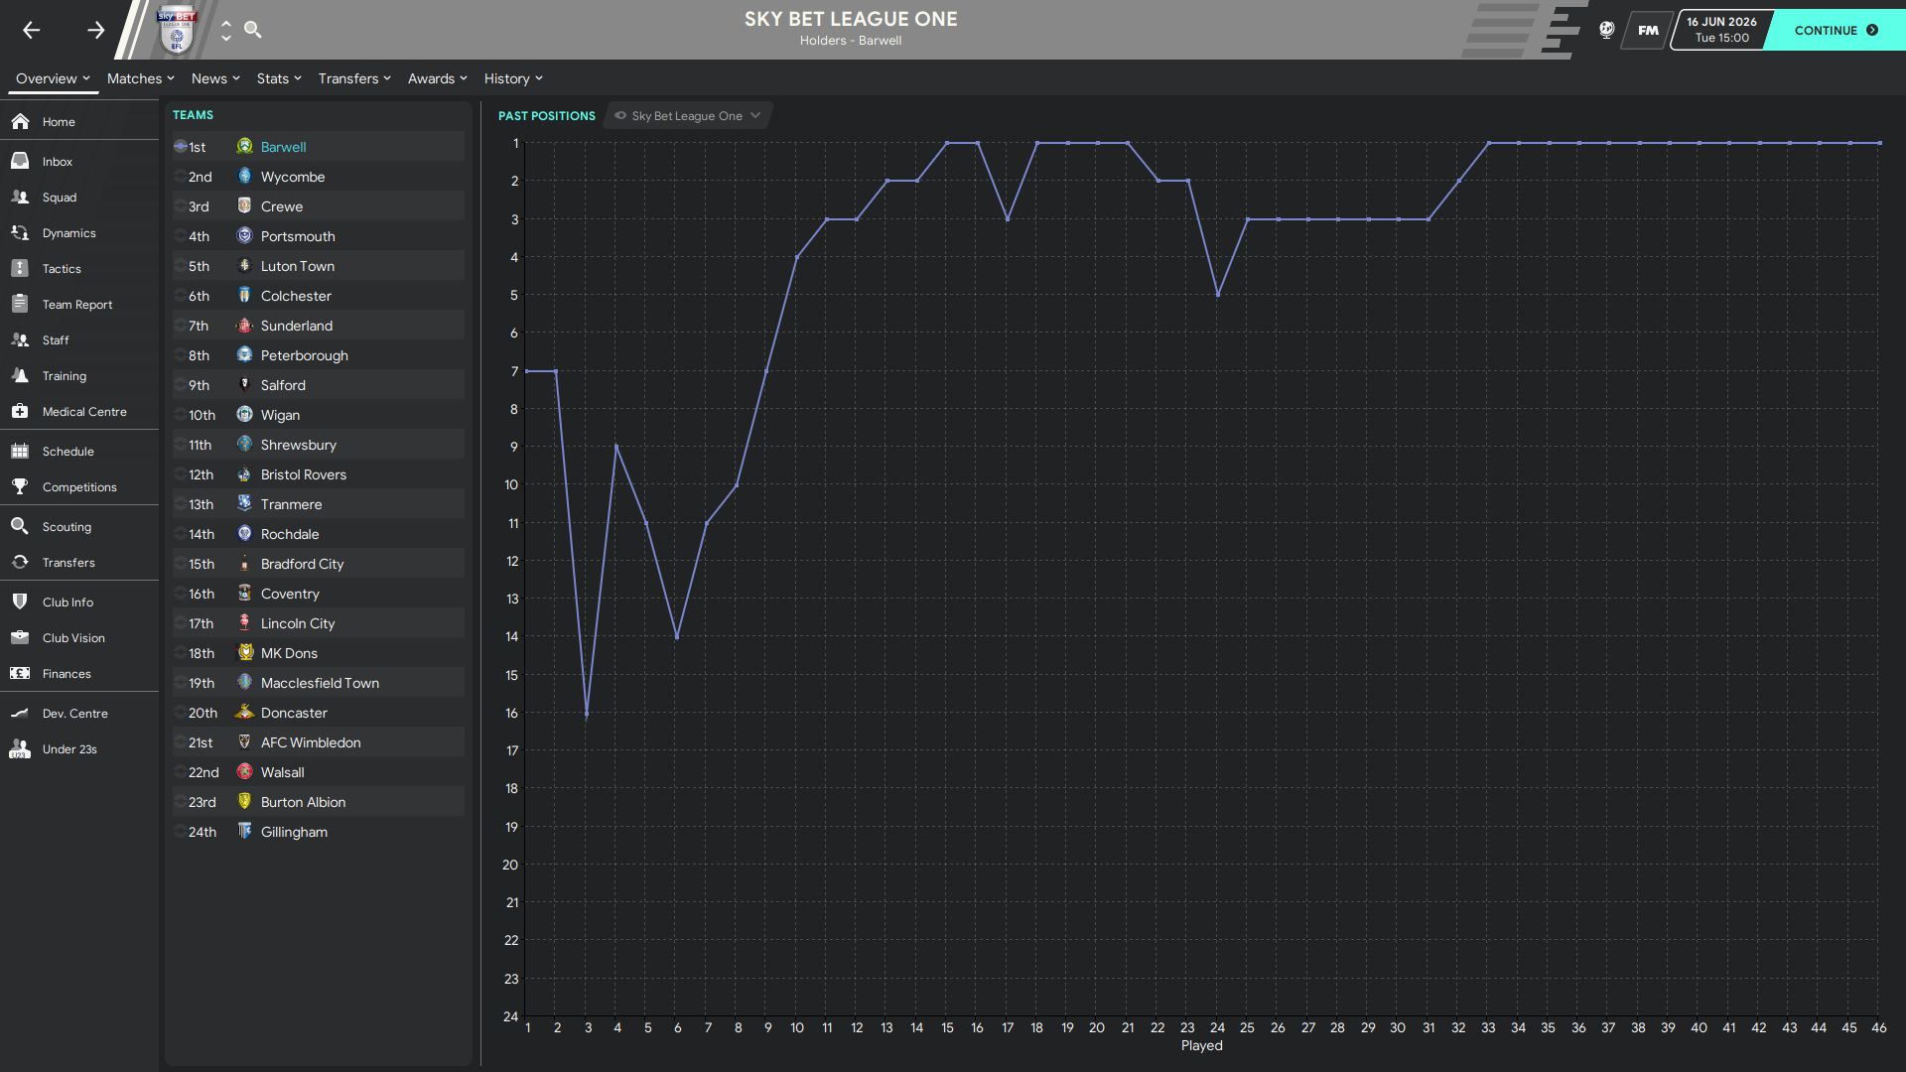This screenshot has height=1072, width=1906.
Task: Select graph point at match 3, 16th place
Action: pyautogui.click(x=587, y=714)
